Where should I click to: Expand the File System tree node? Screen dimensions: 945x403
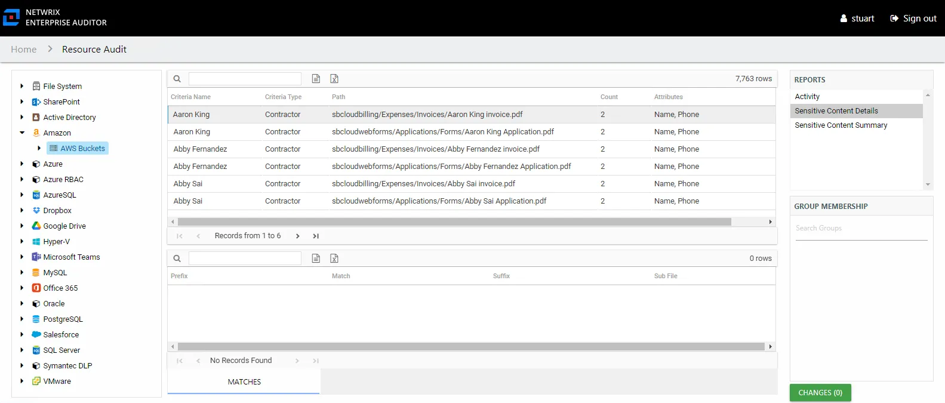22,86
